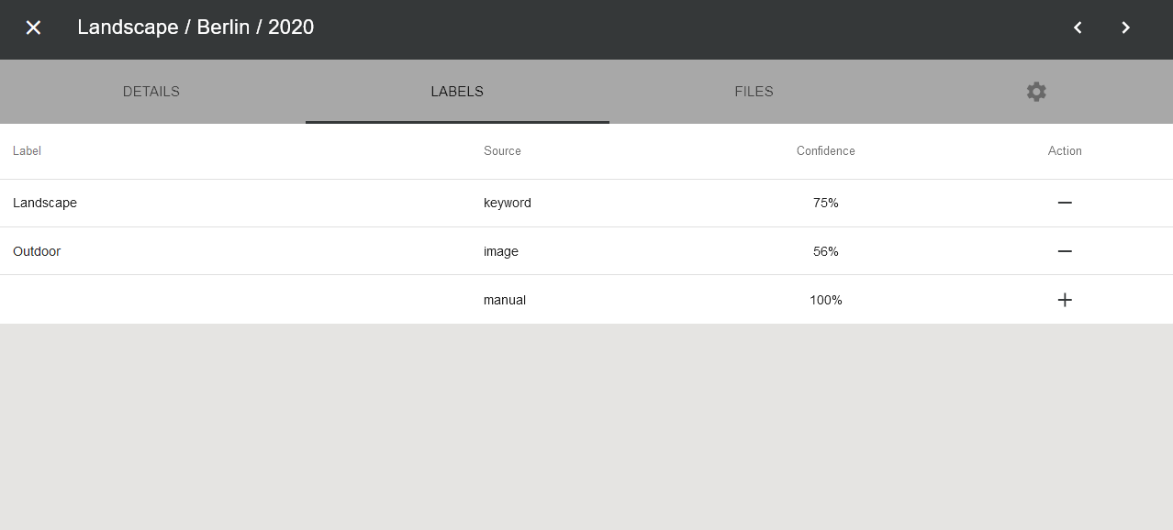The height and width of the screenshot is (530, 1173).
Task: Select the Label column header
Action: pyautogui.click(x=27, y=150)
